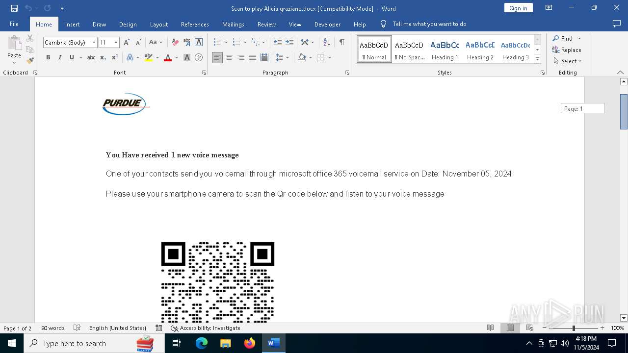Open the Developer tab
628x353 pixels.
(327, 24)
